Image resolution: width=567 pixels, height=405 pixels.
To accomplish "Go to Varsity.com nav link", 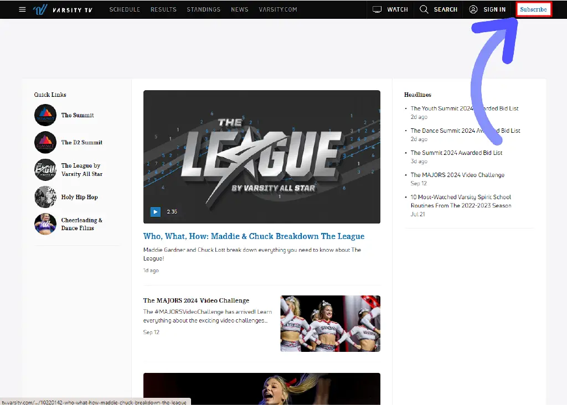I will coord(278,9).
